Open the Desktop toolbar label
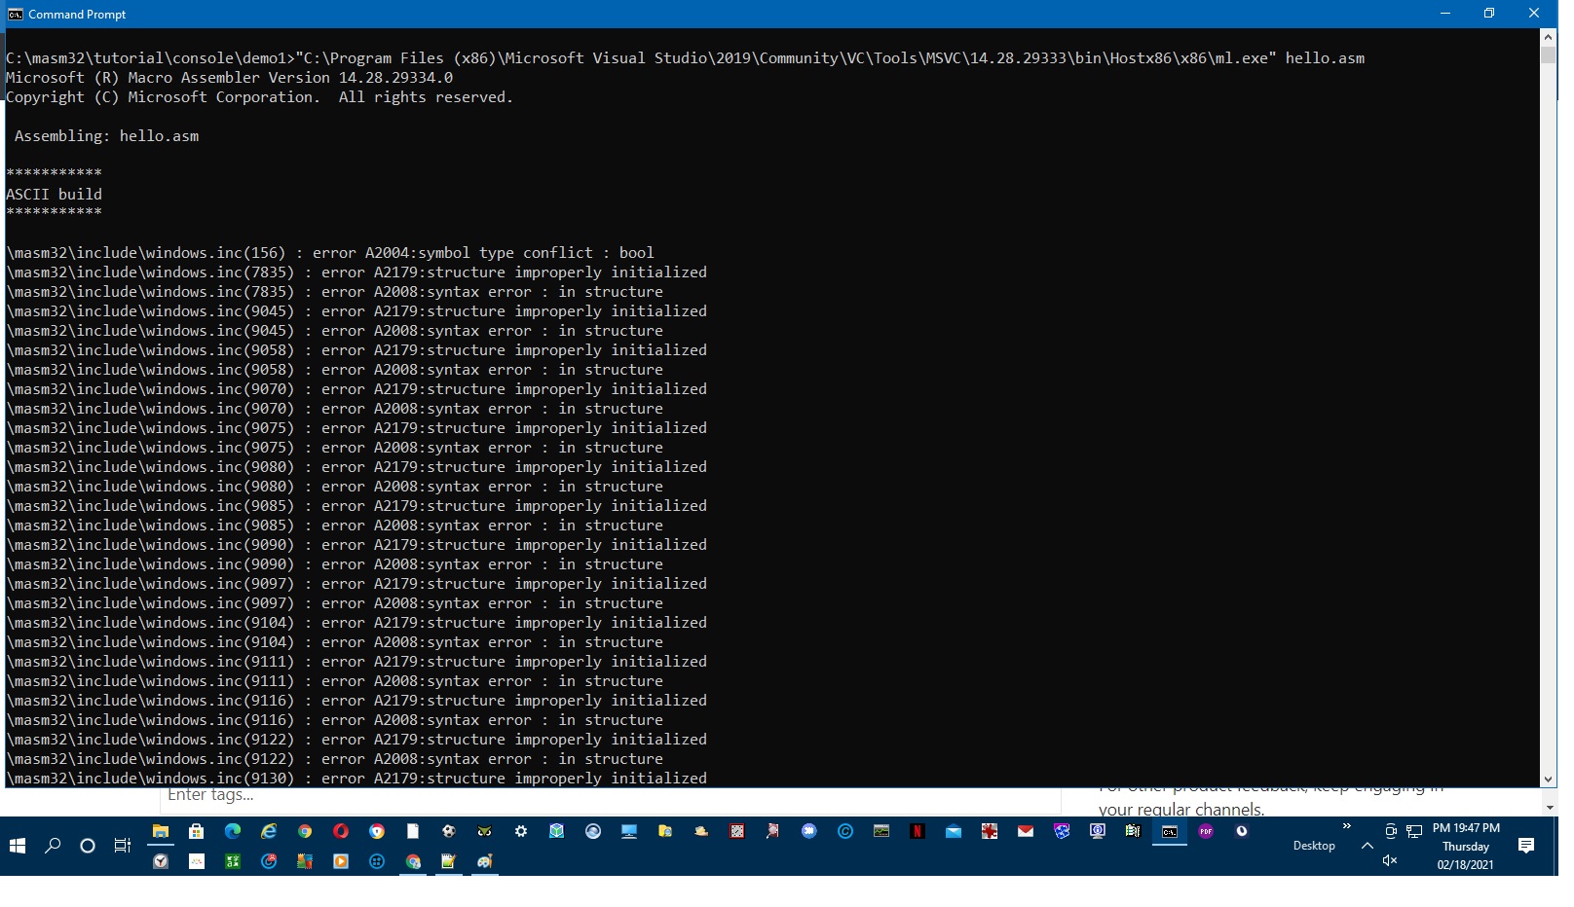This screenshot has height=907, width=1574. click(x=1314, y=846)
